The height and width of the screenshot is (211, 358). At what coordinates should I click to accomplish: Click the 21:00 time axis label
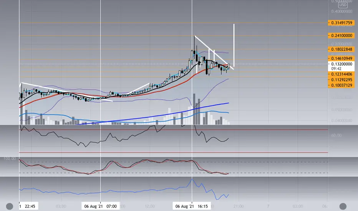pyautogui.click(x=238, y=206)
